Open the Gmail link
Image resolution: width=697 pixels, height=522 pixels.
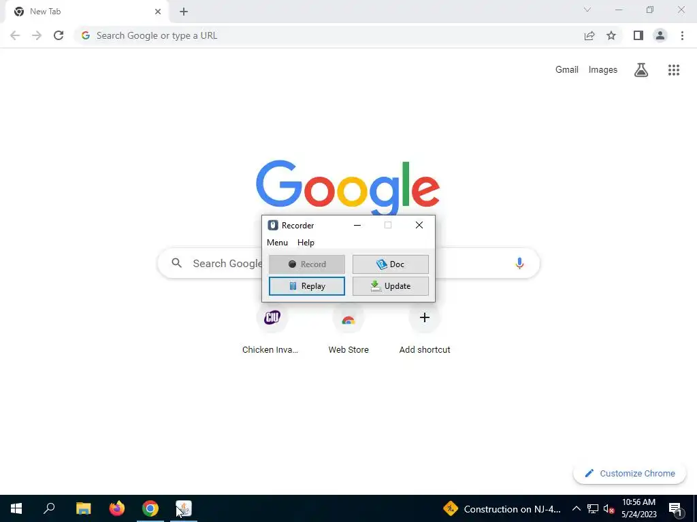click(x=567, y=70)
